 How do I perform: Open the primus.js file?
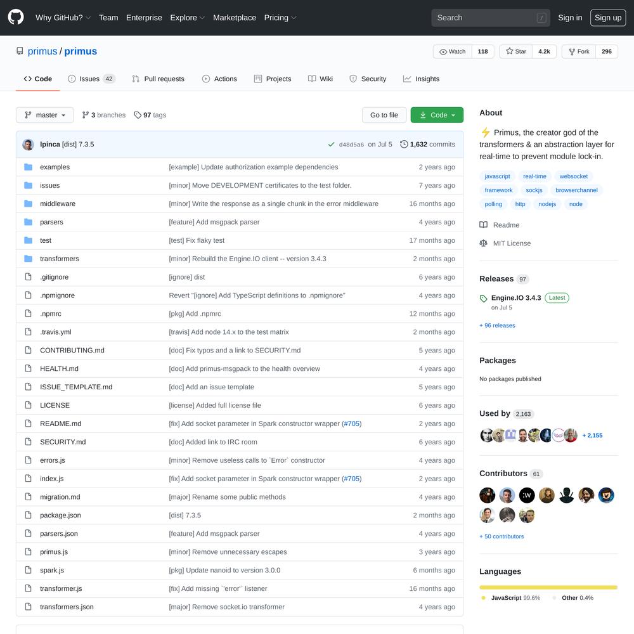(54, 552)
